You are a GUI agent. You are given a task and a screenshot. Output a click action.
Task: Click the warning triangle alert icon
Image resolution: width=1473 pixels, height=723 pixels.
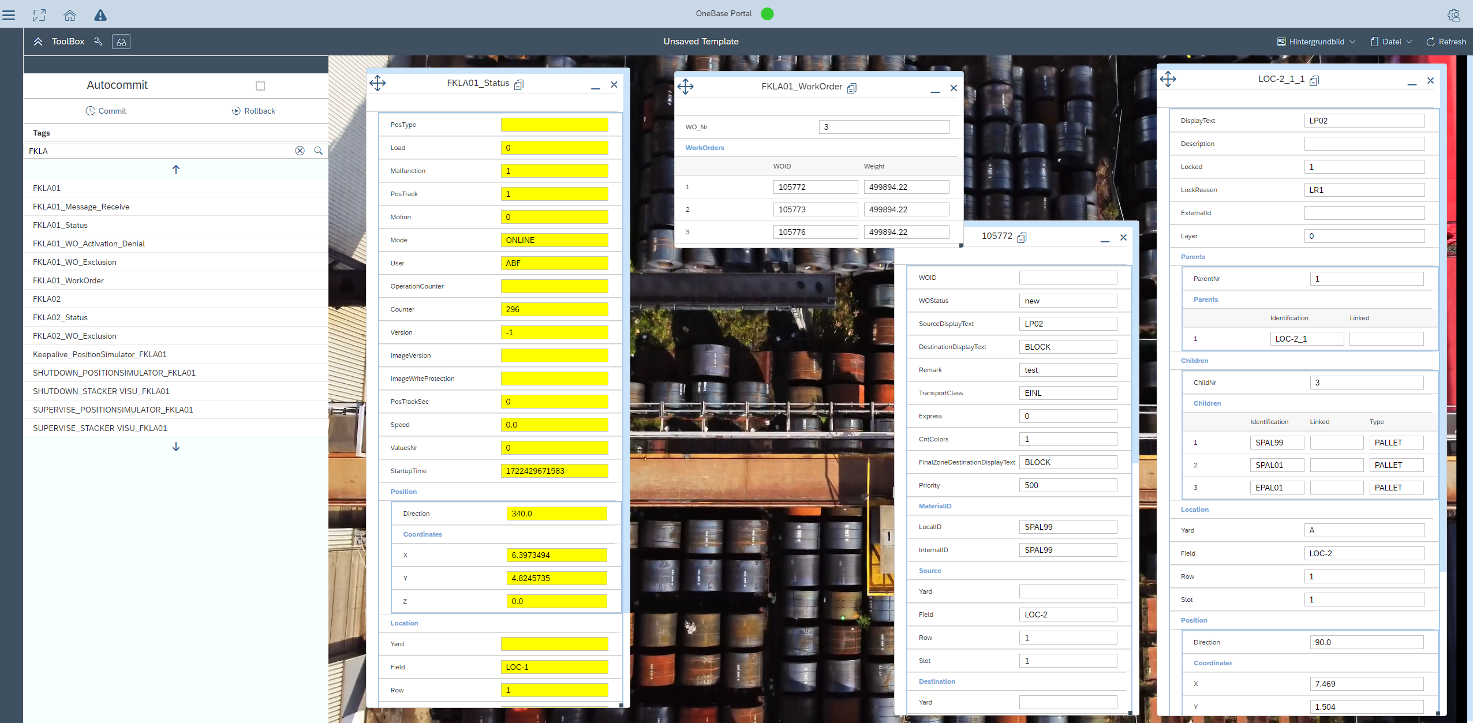pyautogui.click(x=100, y=15)
